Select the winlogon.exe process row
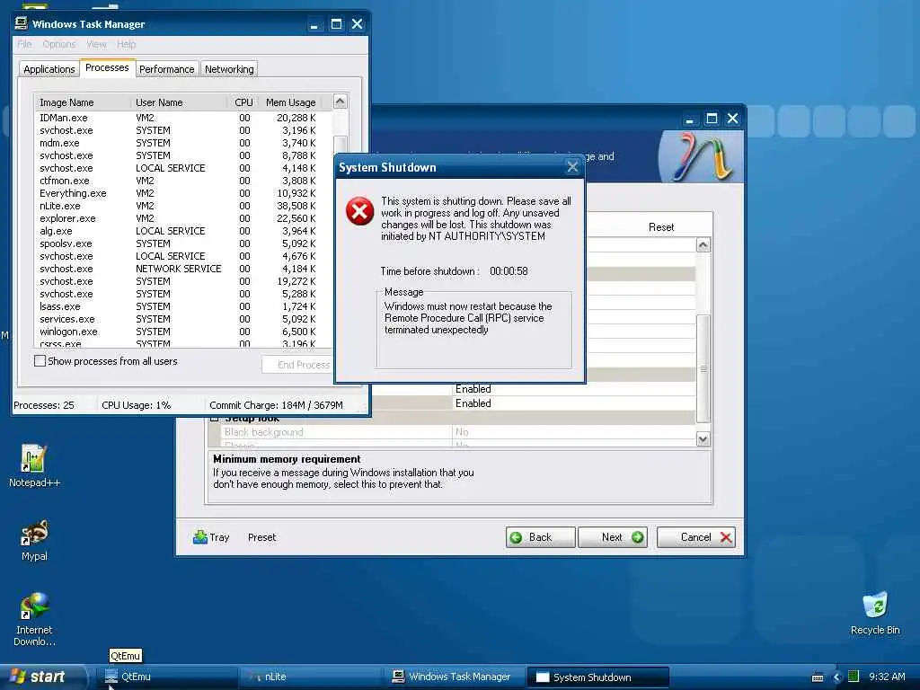Screen dimensions: 920x690 [x=183, y=332]
